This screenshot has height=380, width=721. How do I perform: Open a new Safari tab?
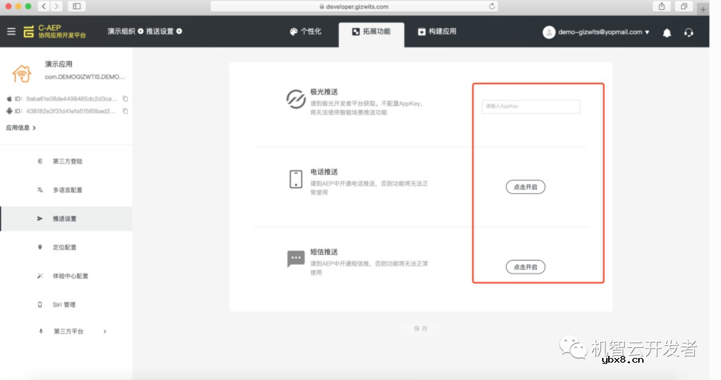coord(702,9)
